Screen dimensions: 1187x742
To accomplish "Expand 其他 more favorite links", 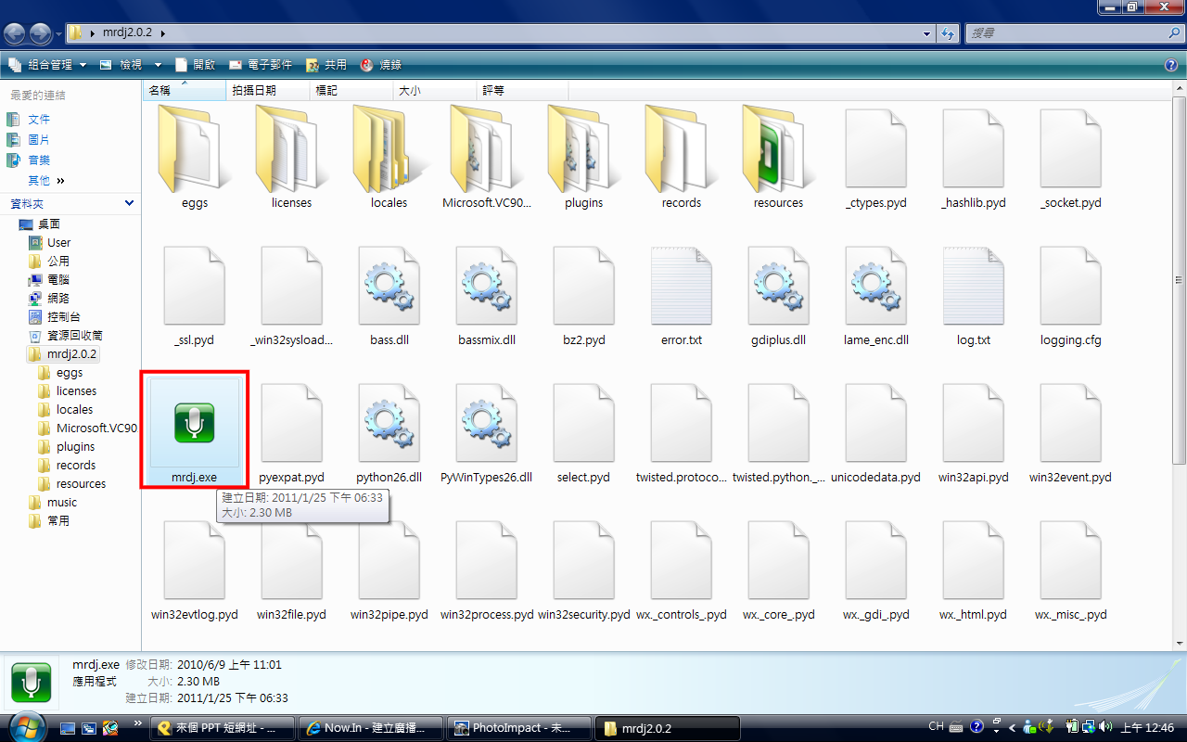I will [46, 181].
